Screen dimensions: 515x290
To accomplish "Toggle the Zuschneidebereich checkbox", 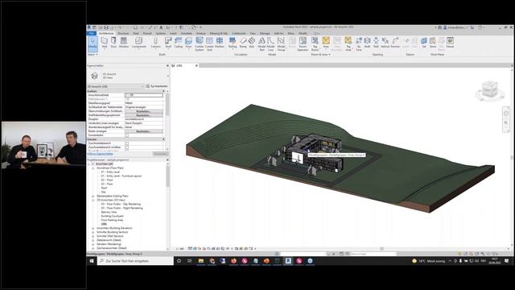I will click(127, 143).
